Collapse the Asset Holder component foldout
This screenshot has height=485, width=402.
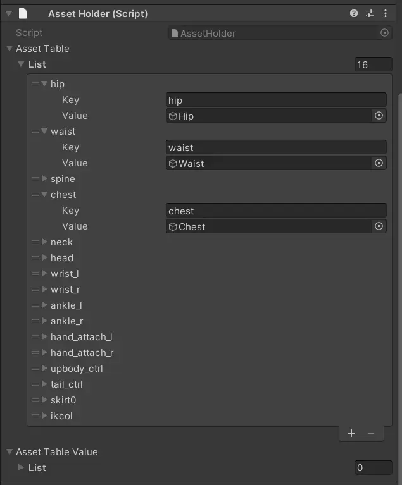click(9, 13)
